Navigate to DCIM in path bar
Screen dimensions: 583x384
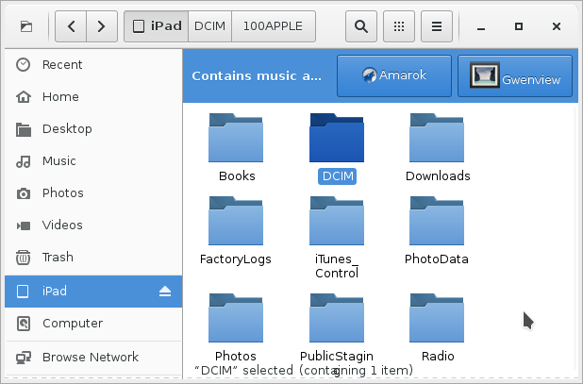209,26
